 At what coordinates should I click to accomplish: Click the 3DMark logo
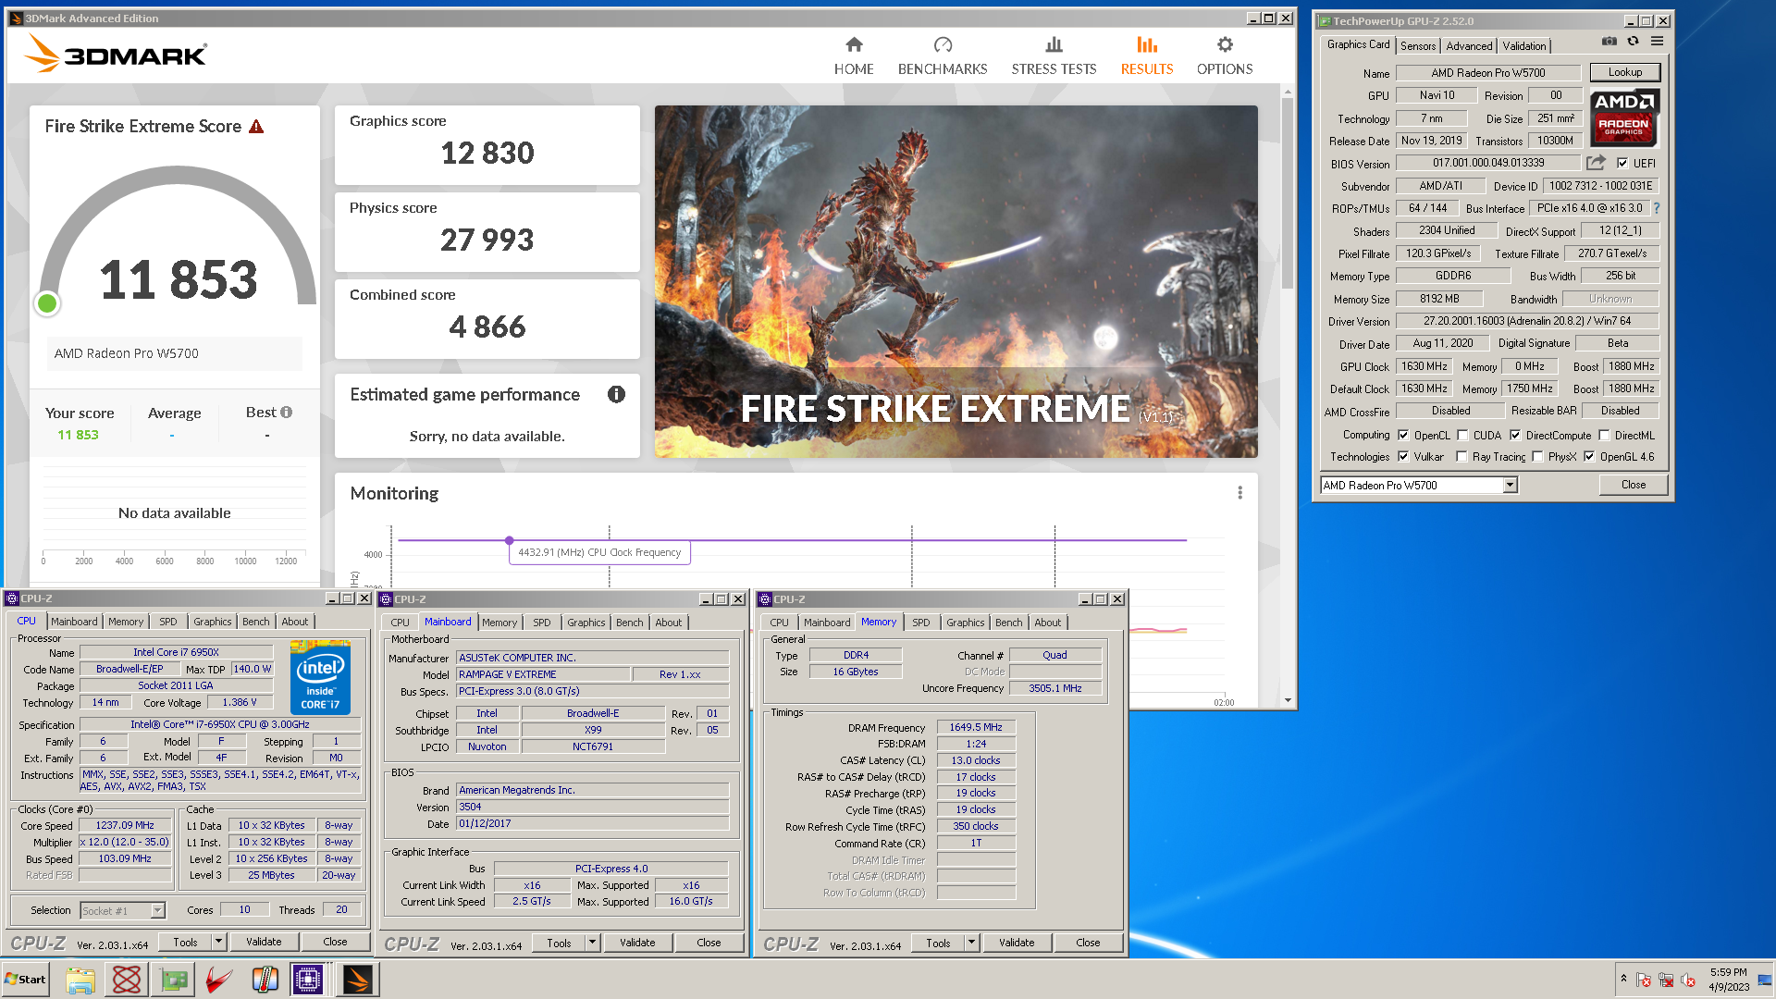[117, 54]
